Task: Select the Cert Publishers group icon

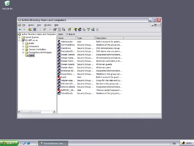Action: pyautogui.click(x=59, y=45)
